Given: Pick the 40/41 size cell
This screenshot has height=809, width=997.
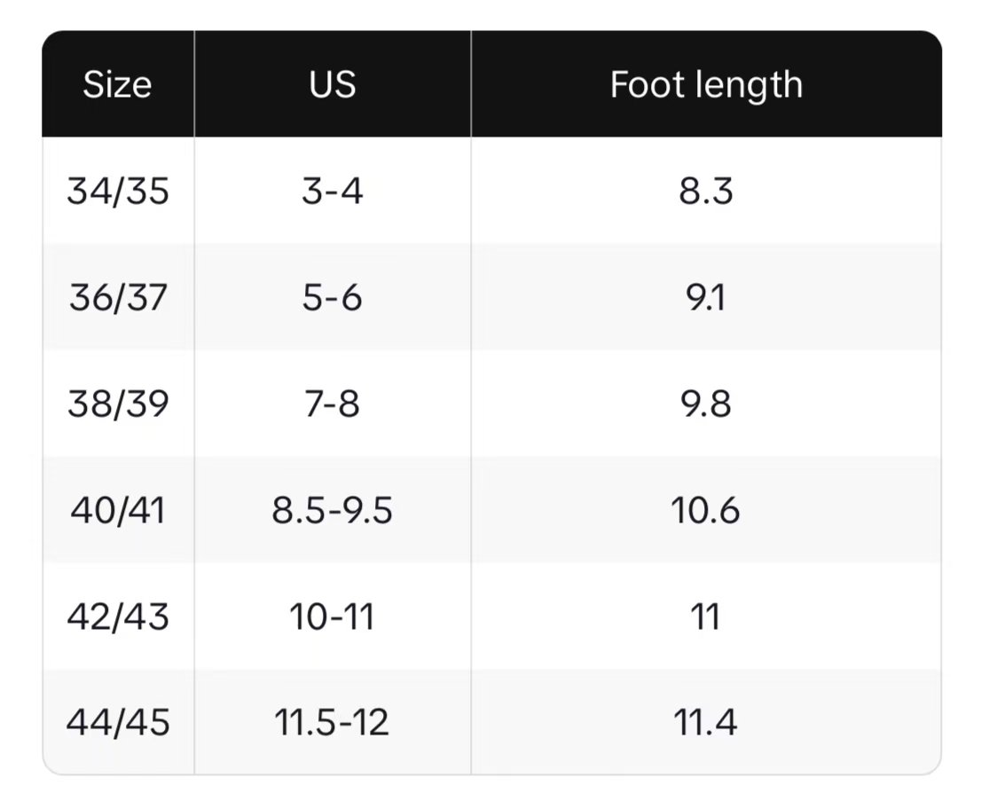Looking at the screenshot, I should click(117, 510).
